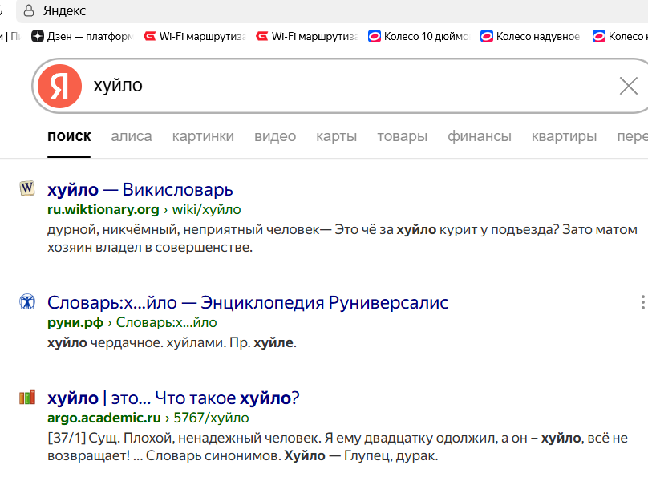Go to the товары tab

click(x=402, y=136)
